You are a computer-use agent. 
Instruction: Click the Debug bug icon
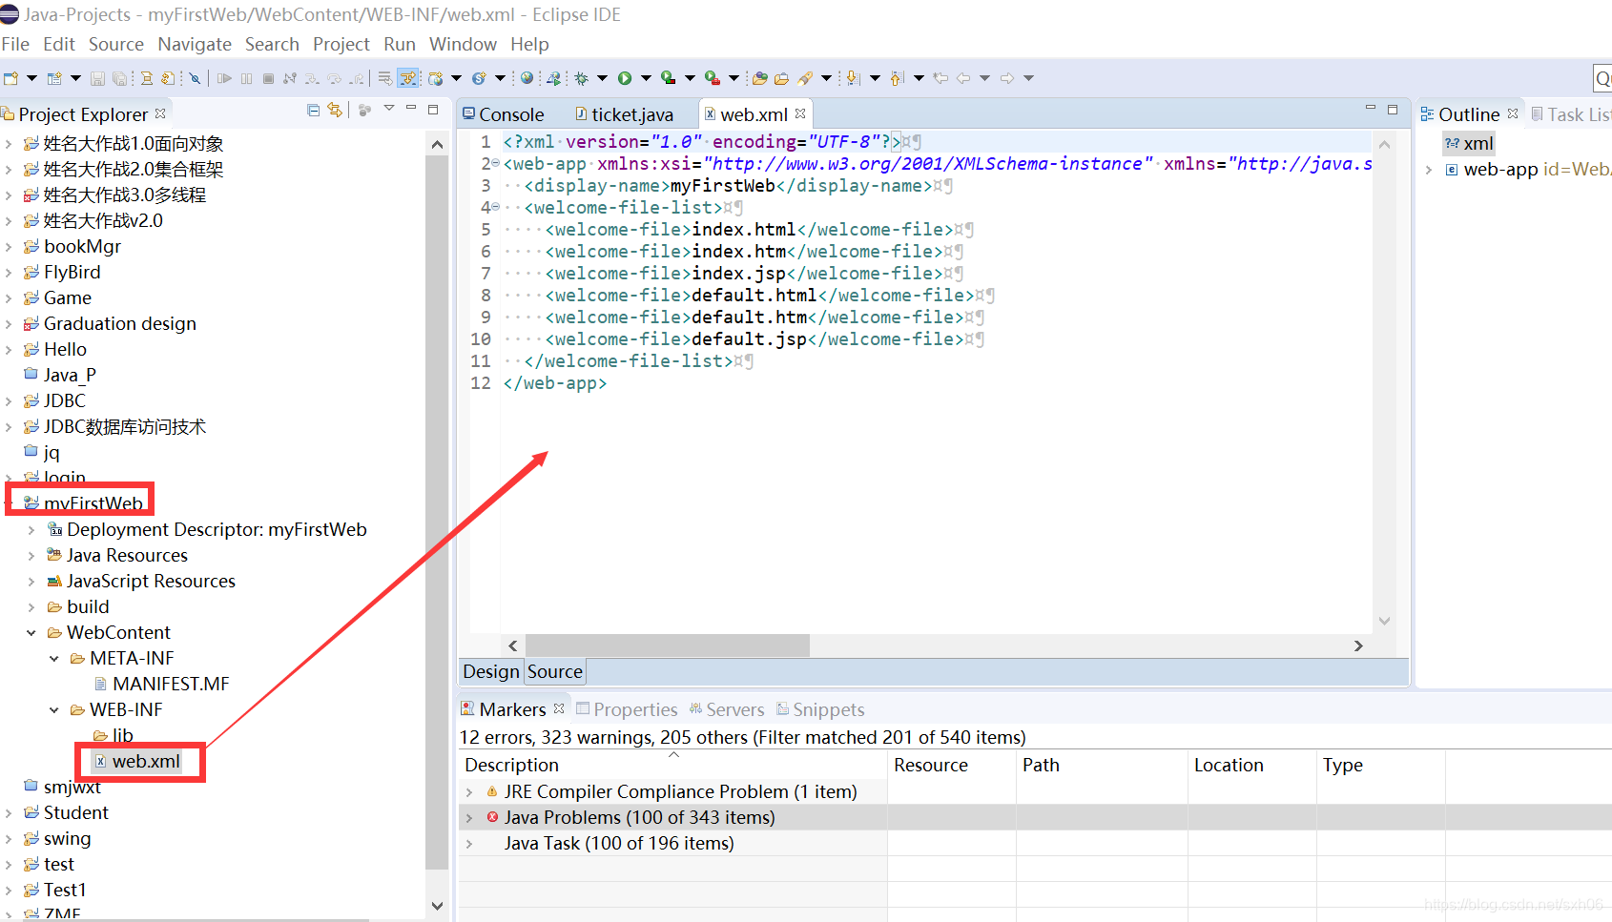coord(581,78)
